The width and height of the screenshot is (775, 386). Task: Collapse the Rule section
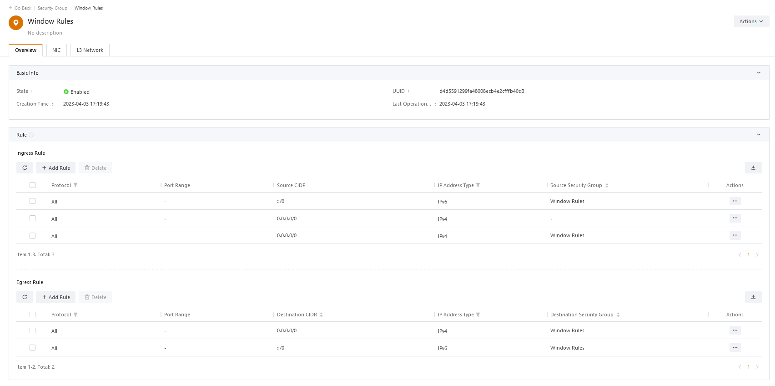(759, 135)
